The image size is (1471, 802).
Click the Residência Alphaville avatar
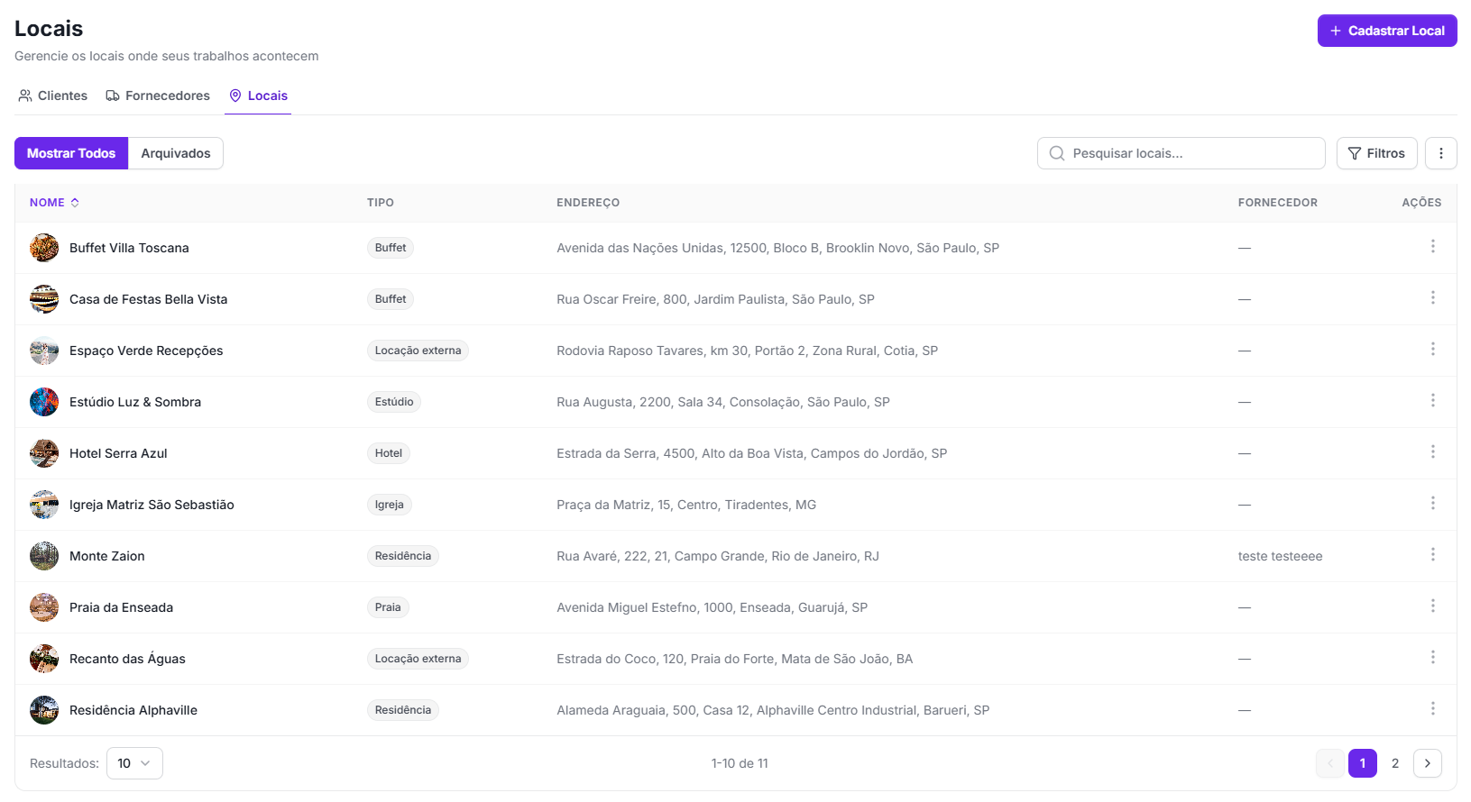(44, 710)
